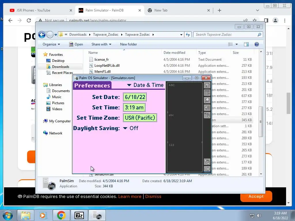Click the Dismiss cookie link
This screenshot has width=295, height=221.
pos(153,197)
